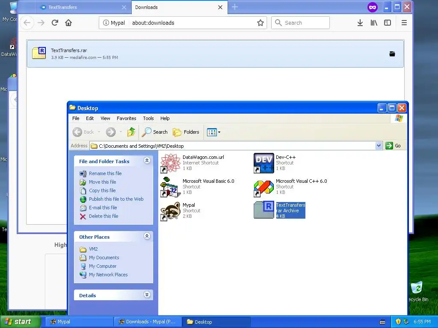Open Explorer Search pane
Image resolution: width=438 pixels, height=328 pixels.
click(x=154, y=132)
